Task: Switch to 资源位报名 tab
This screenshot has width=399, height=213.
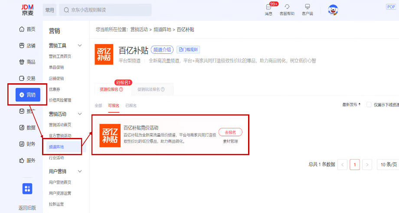Action: pyautogui.click(x=111, y=89)
